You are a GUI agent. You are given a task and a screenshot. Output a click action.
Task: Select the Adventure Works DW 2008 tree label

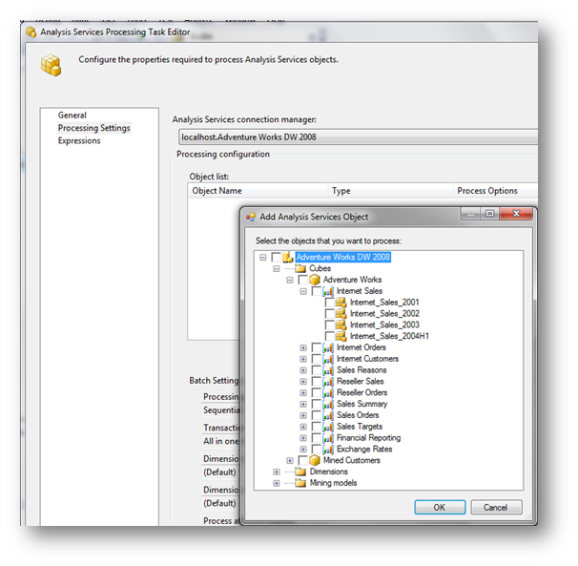pos(343,257)
